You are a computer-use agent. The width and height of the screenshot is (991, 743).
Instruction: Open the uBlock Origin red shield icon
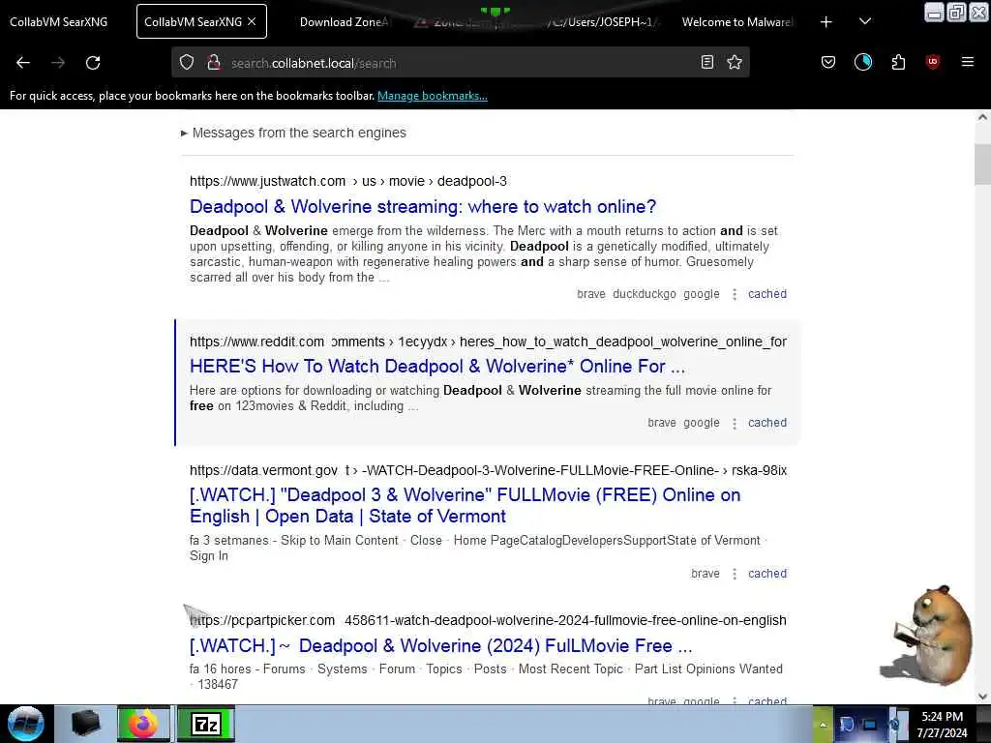pyautogui.click(x=933, y=62)
